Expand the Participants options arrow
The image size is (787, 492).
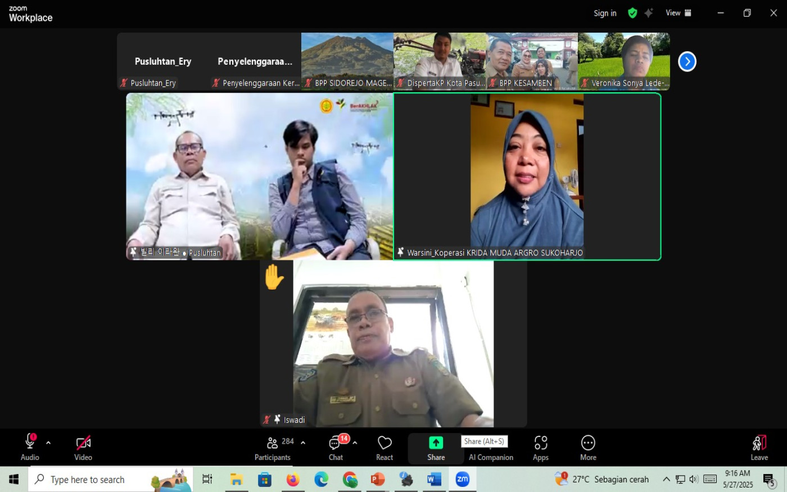[303, 443]
